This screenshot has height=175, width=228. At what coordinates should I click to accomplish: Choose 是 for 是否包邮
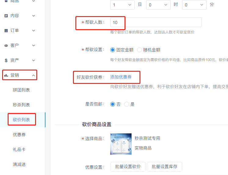[x=126, y=104]
